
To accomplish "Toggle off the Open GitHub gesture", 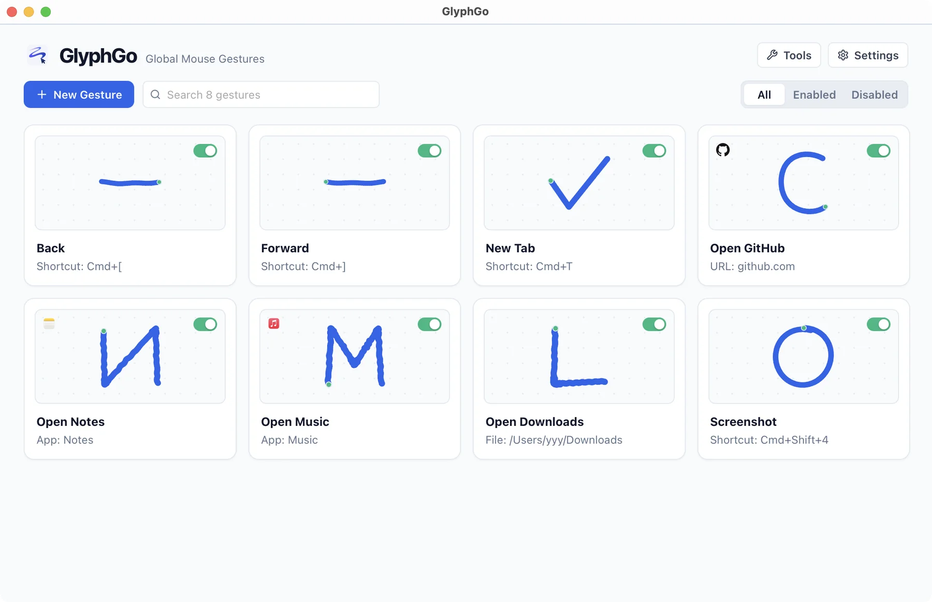I will (x=879, y=151).
